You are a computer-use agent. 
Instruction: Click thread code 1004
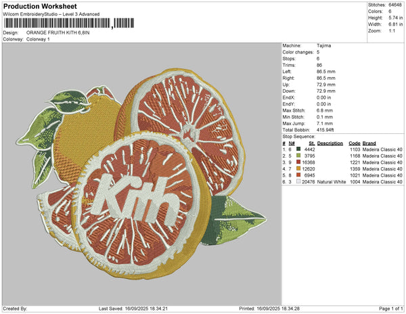pyautogui.click(x=355, y=182)
